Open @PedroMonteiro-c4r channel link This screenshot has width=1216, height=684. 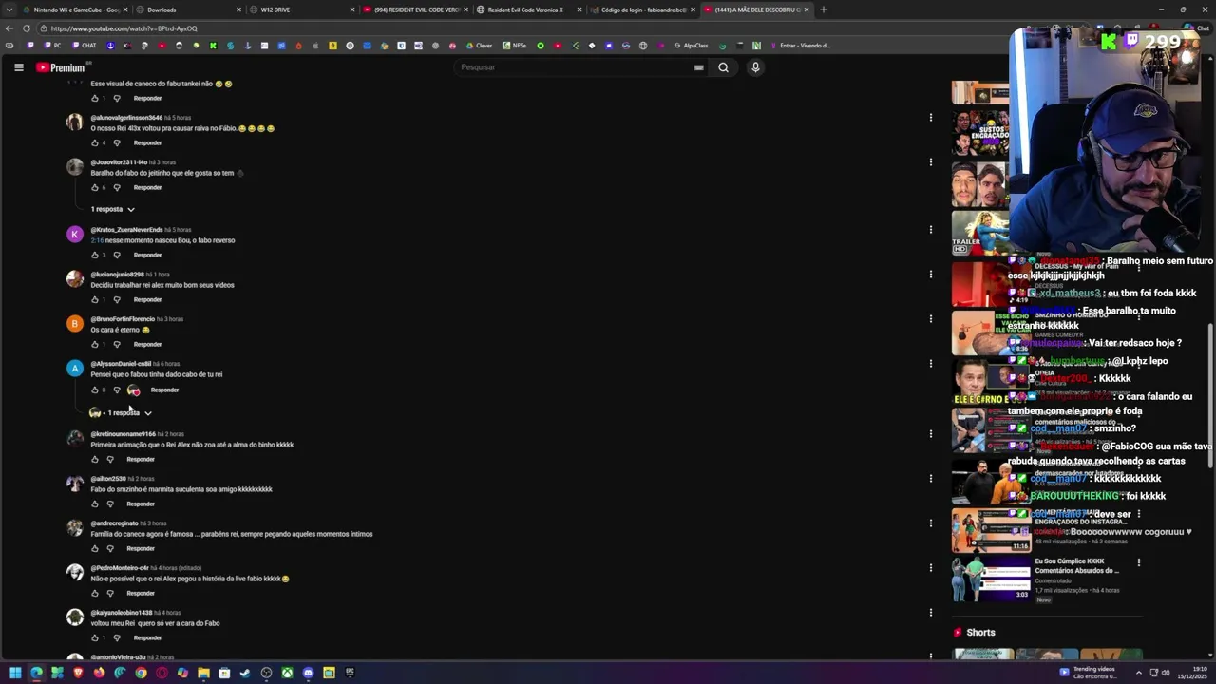120,568
